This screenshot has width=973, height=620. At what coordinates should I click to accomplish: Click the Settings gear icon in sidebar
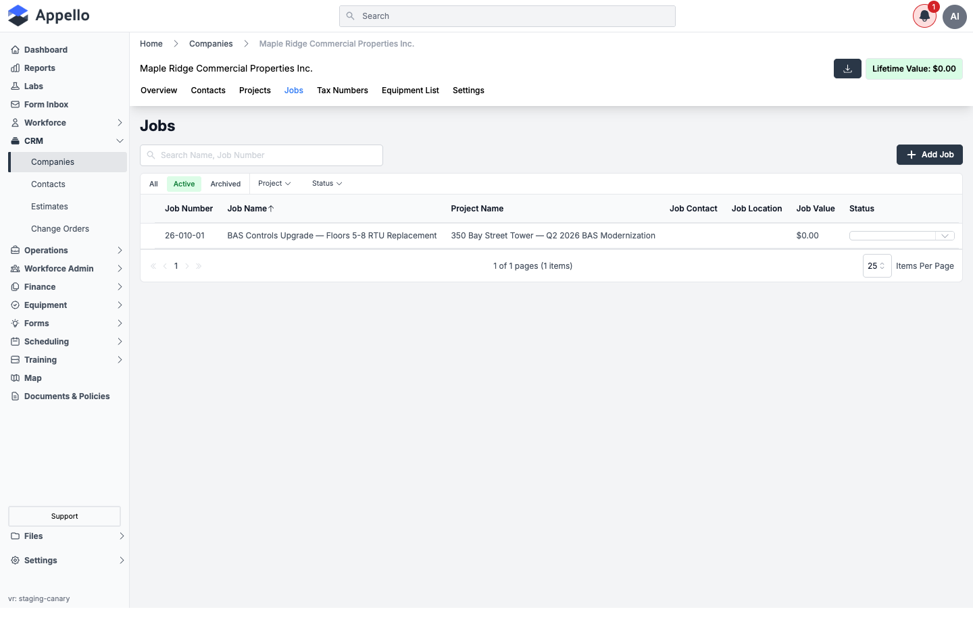15,561
